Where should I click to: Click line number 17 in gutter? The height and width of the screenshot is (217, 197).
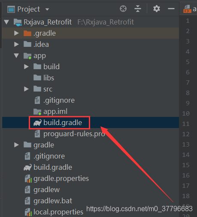(x=186, y=186)
